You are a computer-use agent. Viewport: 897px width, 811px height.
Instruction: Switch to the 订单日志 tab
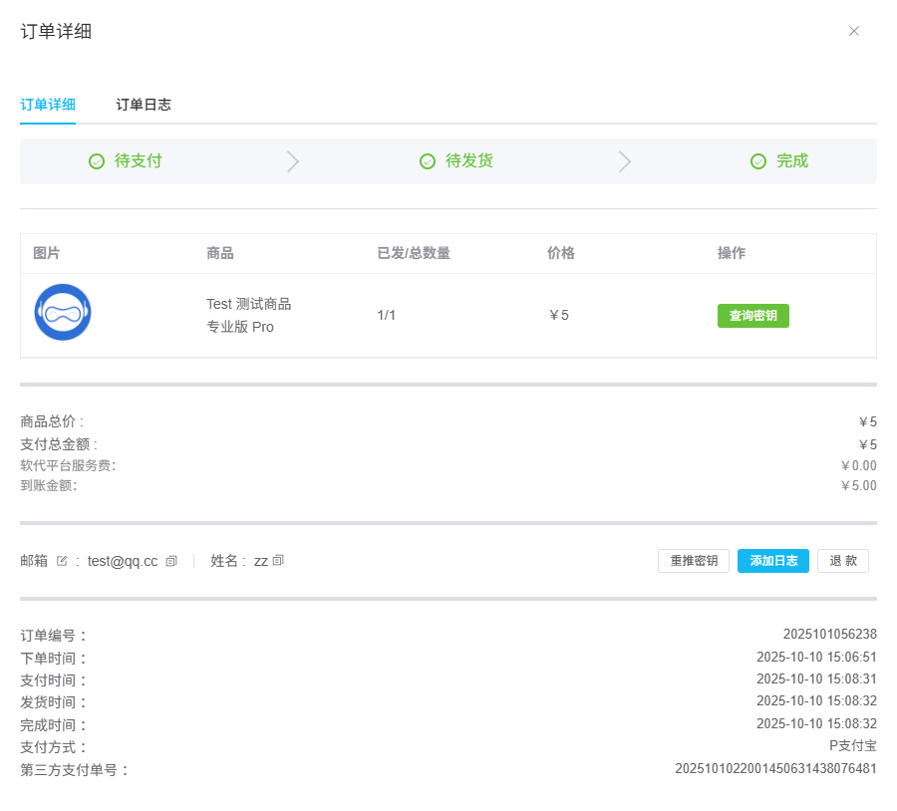pos(144,105)
